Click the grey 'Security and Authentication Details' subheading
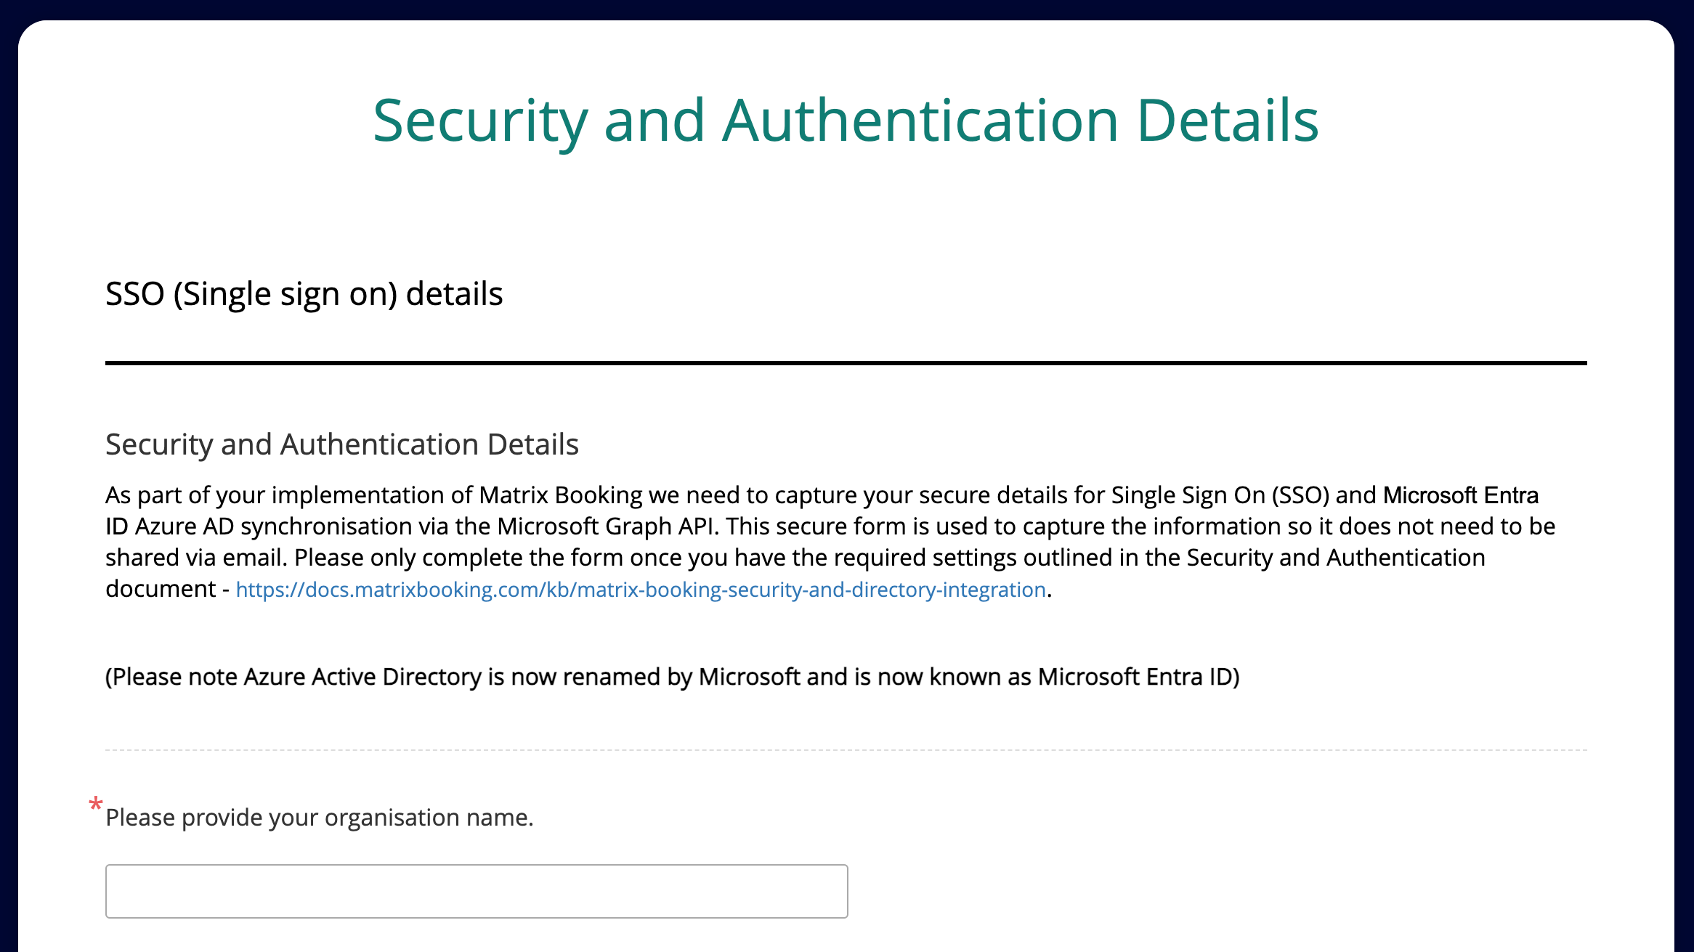Viewport: 1694px width, 952px height. [x=341, y=444]
